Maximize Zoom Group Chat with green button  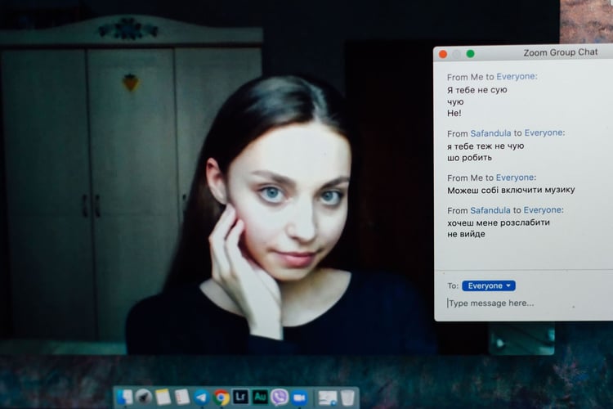[471, 54]
